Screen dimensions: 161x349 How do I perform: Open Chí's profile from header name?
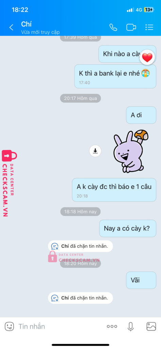[x=26, y=24]
